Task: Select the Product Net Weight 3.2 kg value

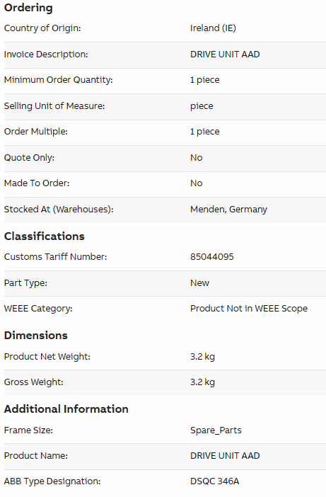Action: (202, 357)
